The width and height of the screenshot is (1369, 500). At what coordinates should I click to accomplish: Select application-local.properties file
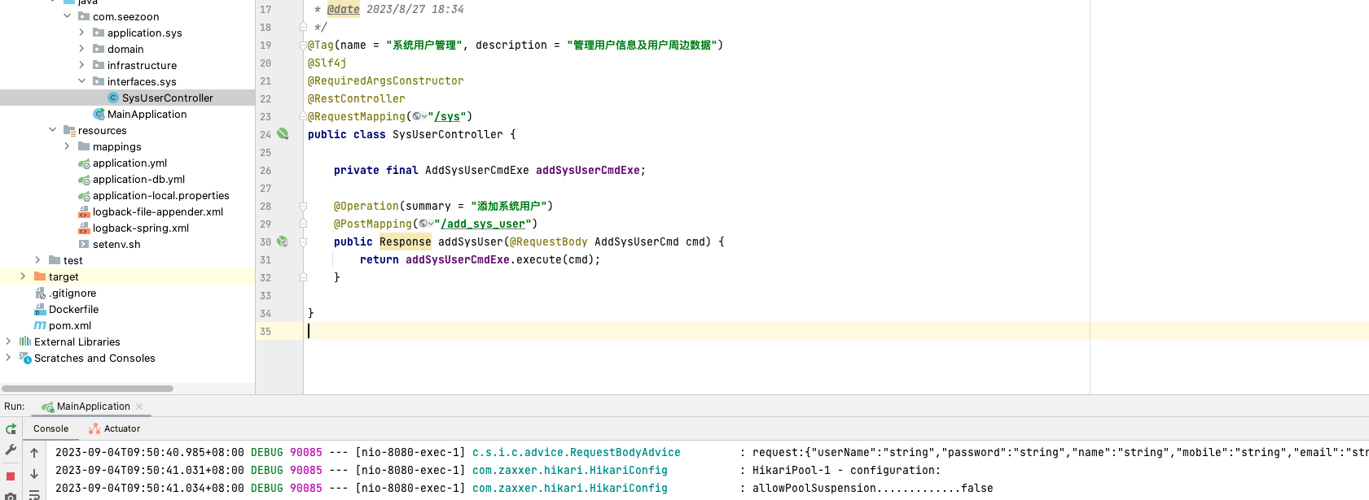pyautogui.click(x=161, y=195)
